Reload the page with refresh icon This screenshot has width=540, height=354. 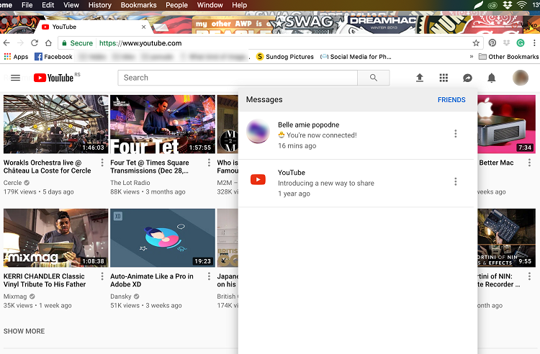click(x=35, y=43)
